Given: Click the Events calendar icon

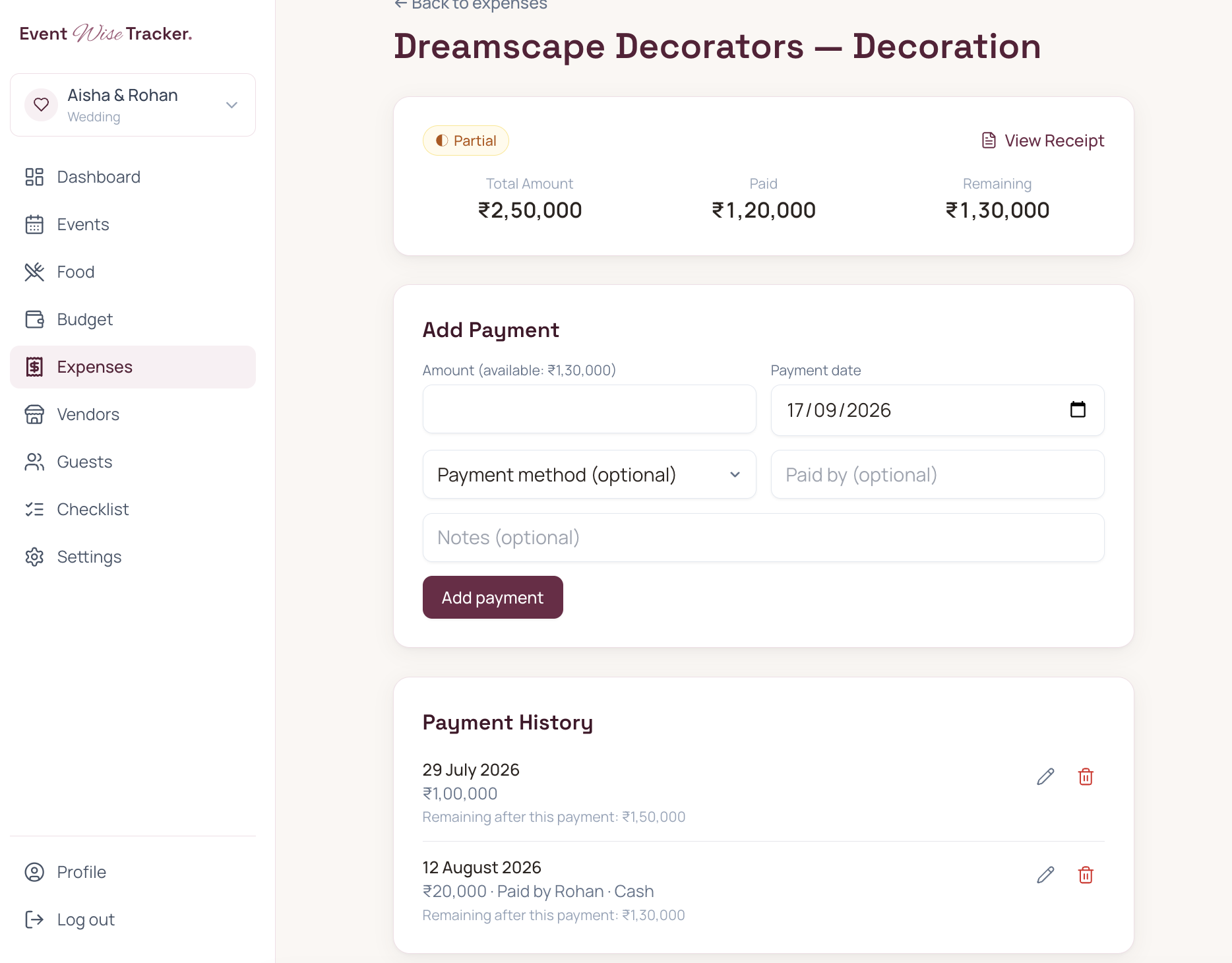Looking at the screenshot, I should tap(34, 224).
